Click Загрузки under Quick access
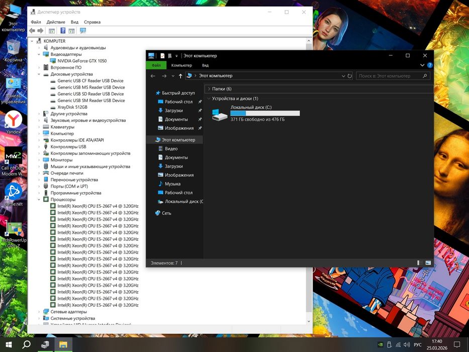469x352 pixels. [173, 111]
